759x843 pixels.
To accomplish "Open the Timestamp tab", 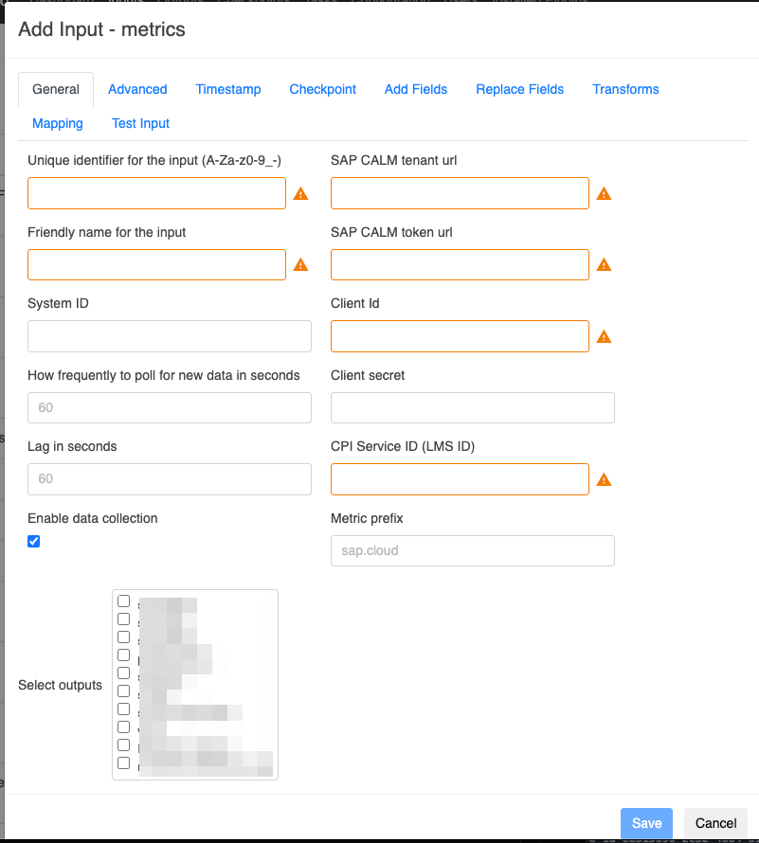I will click(228, 89).
